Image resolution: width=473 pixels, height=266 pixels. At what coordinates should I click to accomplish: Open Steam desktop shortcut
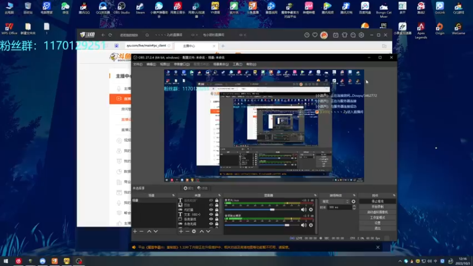coord(140,8)
